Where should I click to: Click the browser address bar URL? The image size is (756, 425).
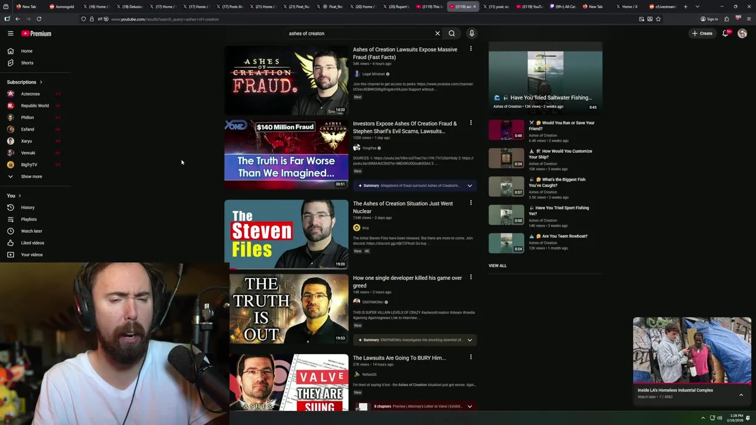coord(165,19)
